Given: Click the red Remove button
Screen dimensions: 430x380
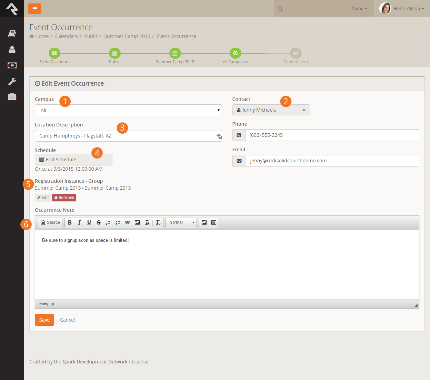Looking at the screenshot, I should 64,198.
